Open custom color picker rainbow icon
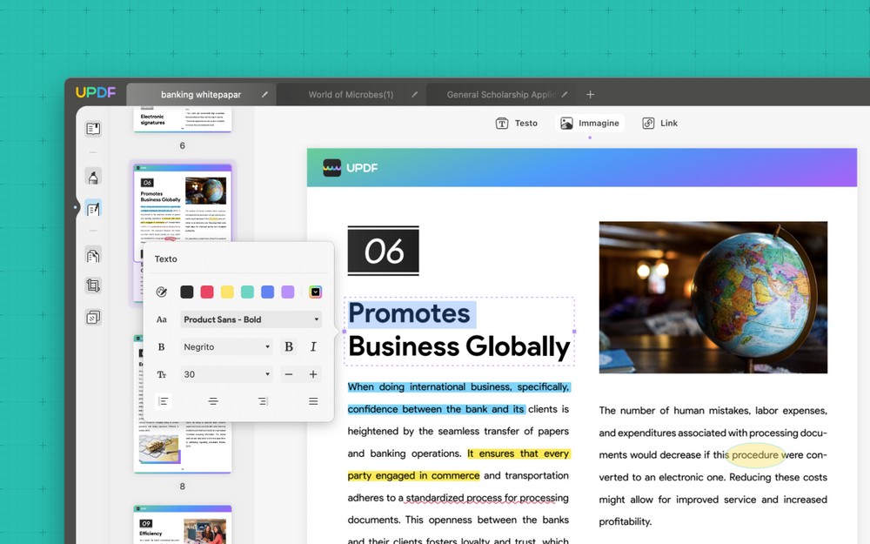 point(315,292)
